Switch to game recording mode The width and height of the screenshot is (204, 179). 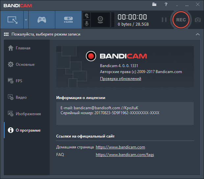(41, 20)
